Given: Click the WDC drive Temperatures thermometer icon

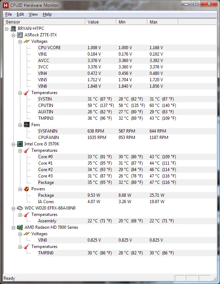Looking at the screenshot, I should tap(27, 215).
